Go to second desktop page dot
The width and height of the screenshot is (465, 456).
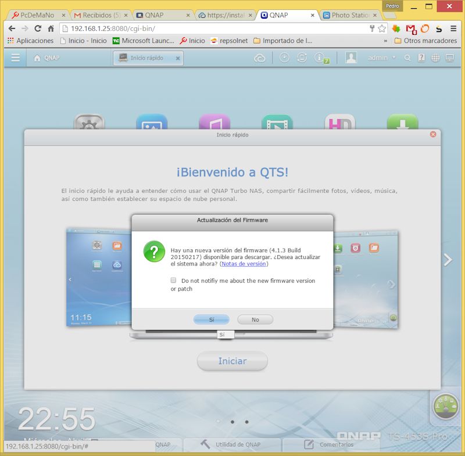[233, 422]
